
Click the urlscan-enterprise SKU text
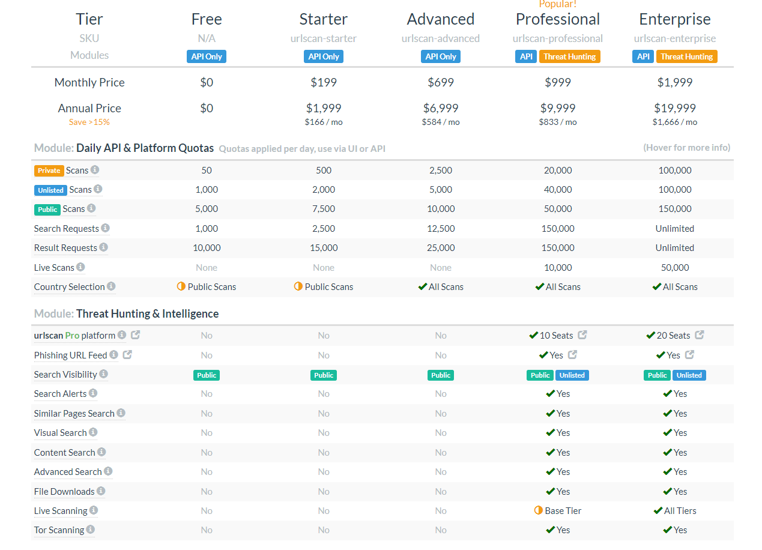click(675, 38)
